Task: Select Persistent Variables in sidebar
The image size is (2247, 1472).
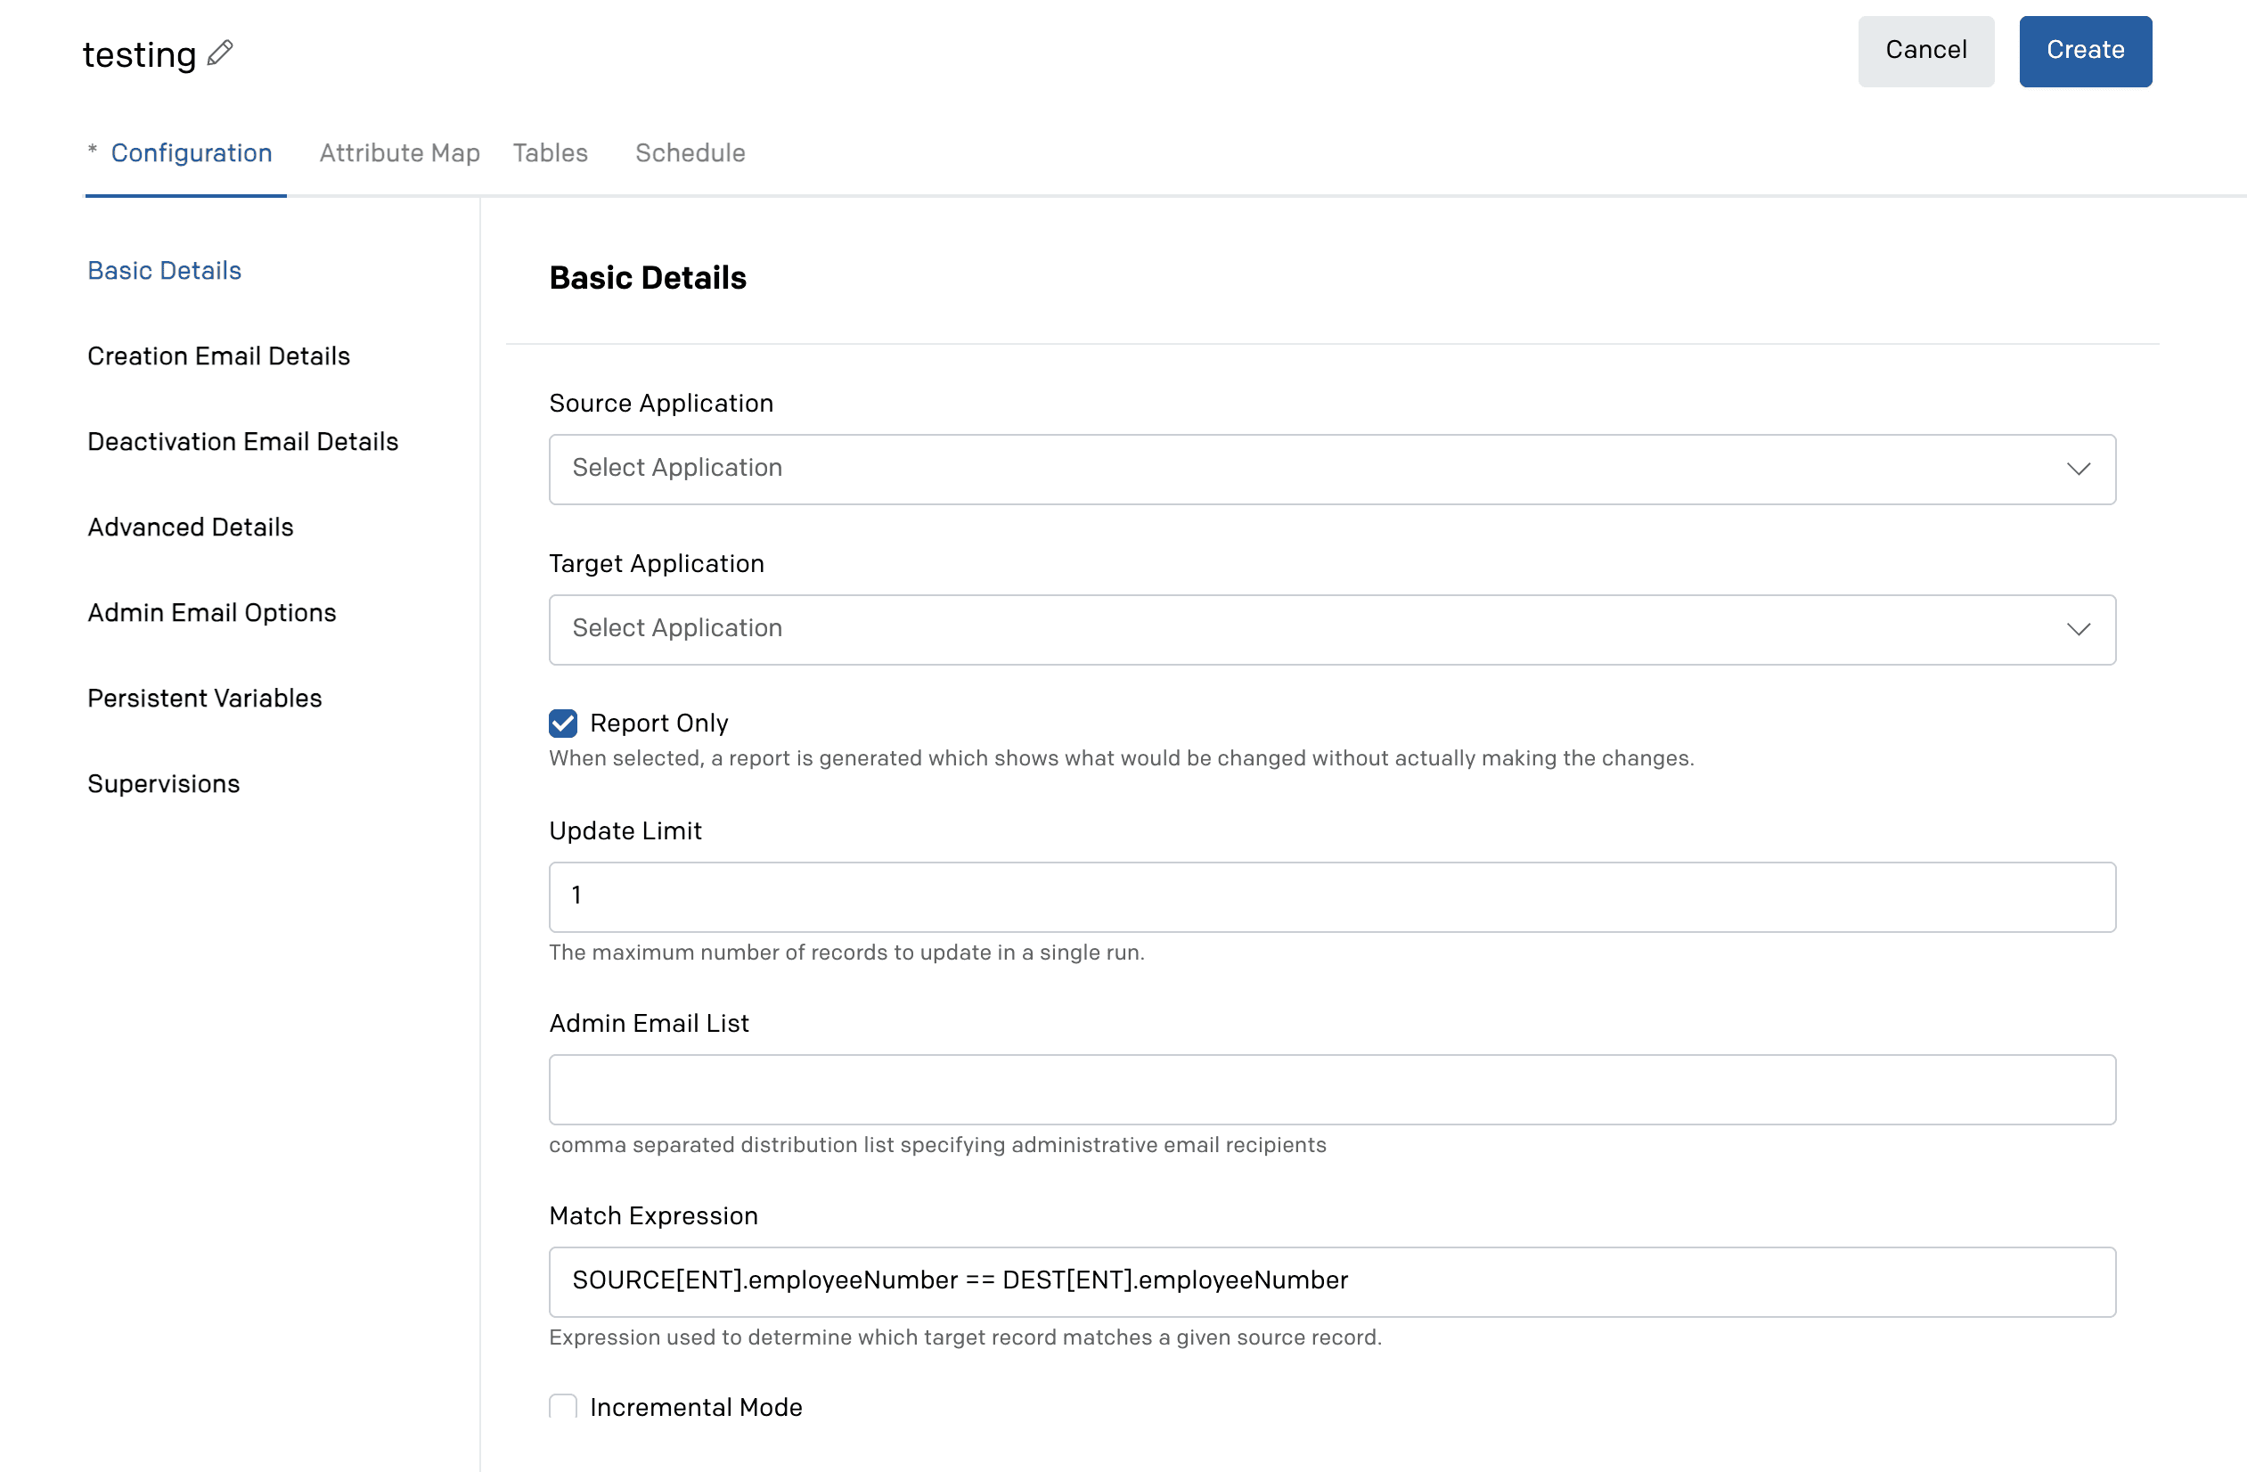Action: [x=205, y=699]
